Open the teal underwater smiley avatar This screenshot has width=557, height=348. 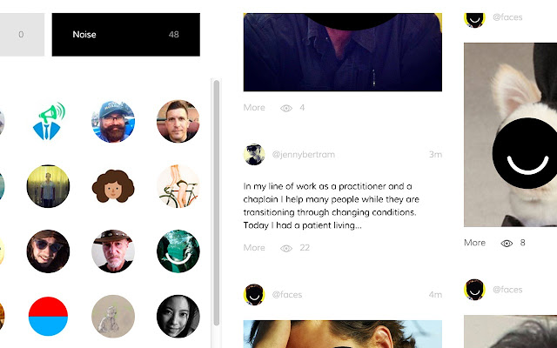coord(178,251)
